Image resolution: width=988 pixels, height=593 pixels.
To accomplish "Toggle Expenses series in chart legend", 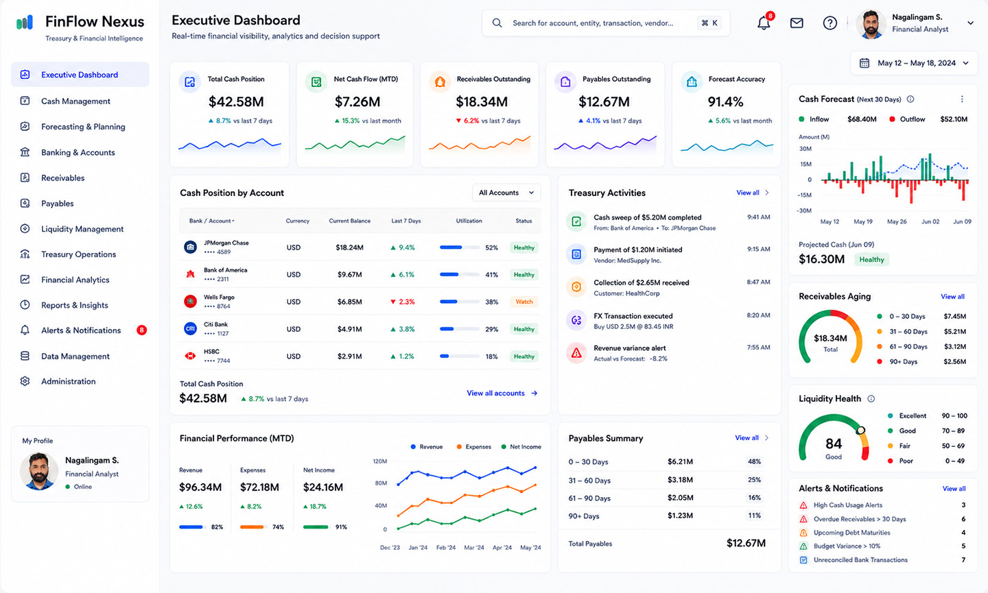I will [x=473, y=447].
